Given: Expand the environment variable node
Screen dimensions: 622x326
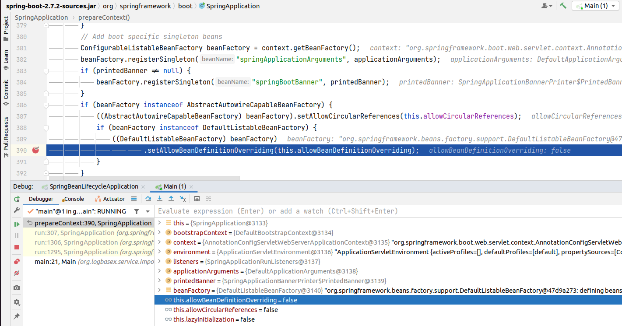Looking at the screenshot, I should (159, 252).
